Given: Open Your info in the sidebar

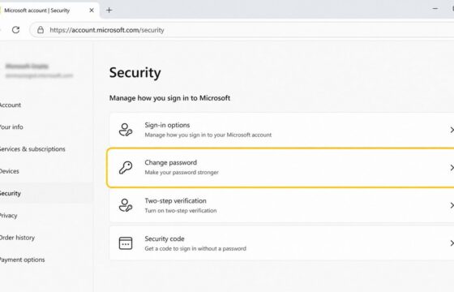Looking at the screenshot, I should coord(11,127).
